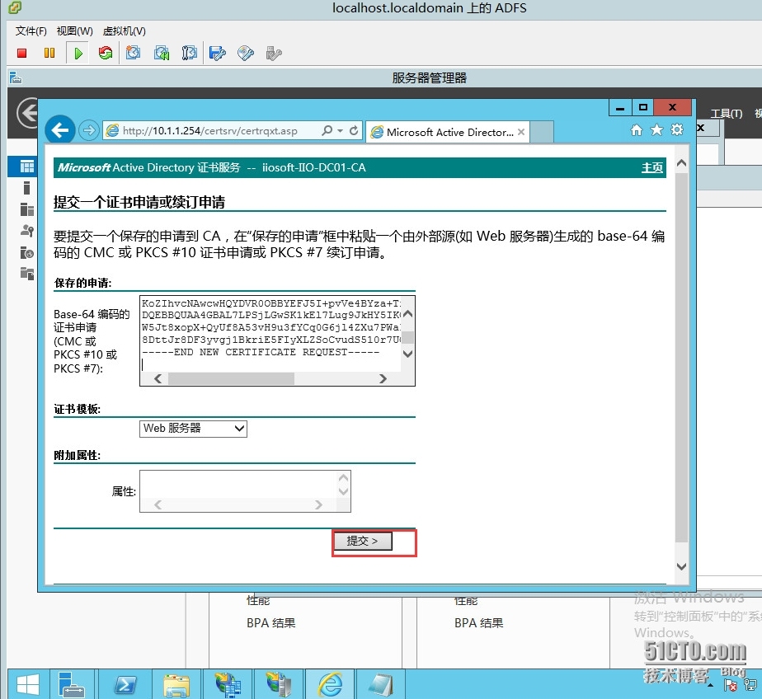Open the Windows Start button

28,684
